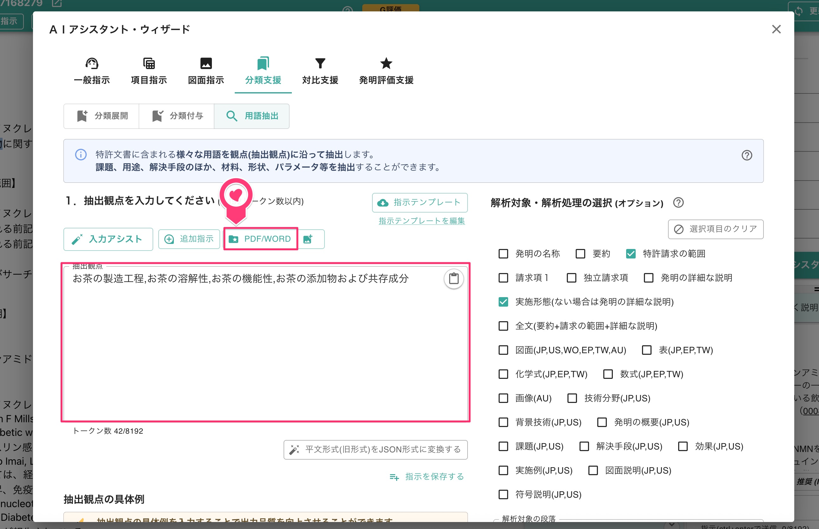Viewport: 819px width, 529px height.
Task: Check the 符号説明(JP,US) checkbox
Action: pyautogui.click(x=503, y=494)
